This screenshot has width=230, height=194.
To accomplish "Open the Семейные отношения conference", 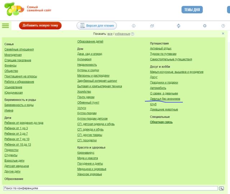I will click(19, 49).
